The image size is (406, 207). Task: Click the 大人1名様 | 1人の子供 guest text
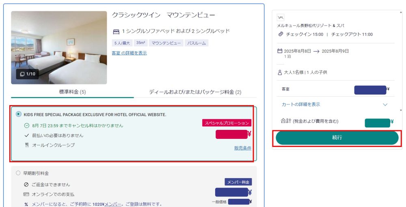pos(305,72)
